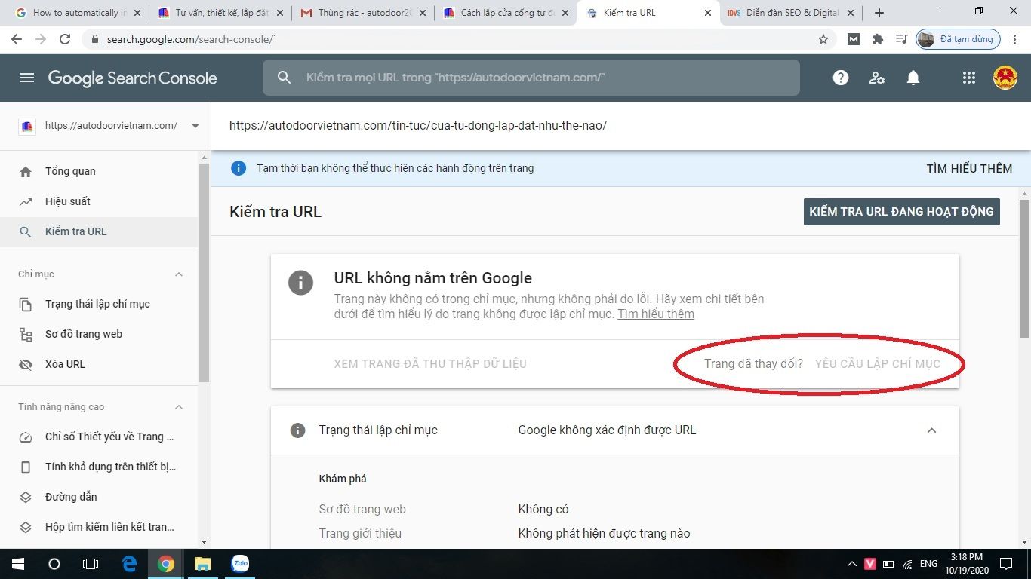This screenshot has width=1031, height=579.
Task: Click the info icon beside URL không nằm
Action: pyautogui.click(x=300, y=283)
